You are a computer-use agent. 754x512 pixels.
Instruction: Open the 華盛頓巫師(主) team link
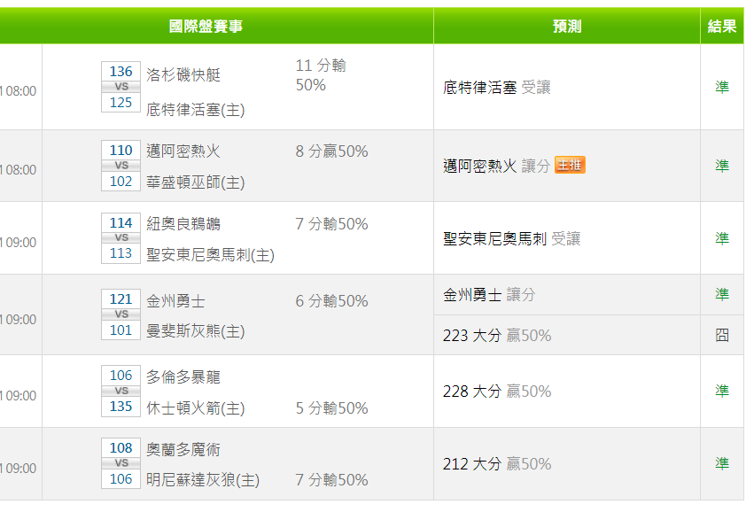click(195, 182)
